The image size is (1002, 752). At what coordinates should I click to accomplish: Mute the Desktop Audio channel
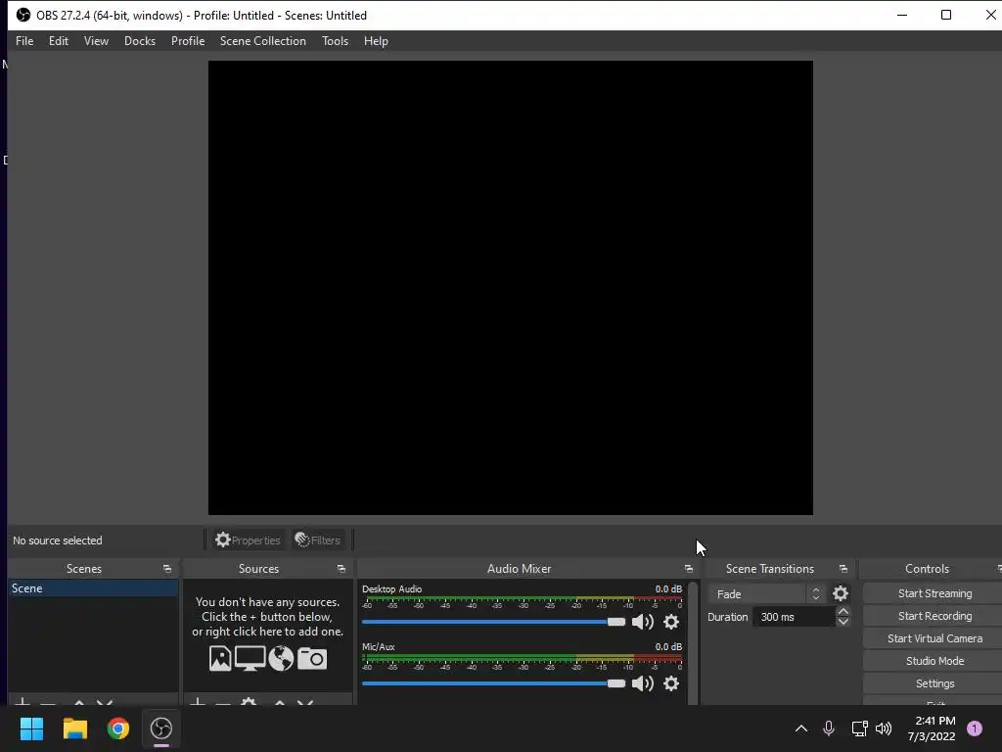(642, 622)
